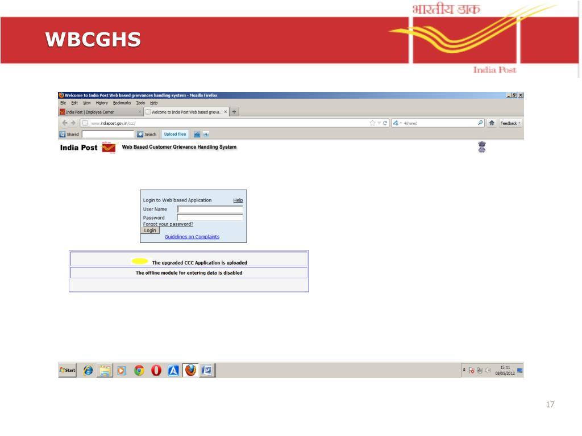Go to the home page icon
Image resolution: width=582 pixels, height=436 pixels.
click(492, 123)
